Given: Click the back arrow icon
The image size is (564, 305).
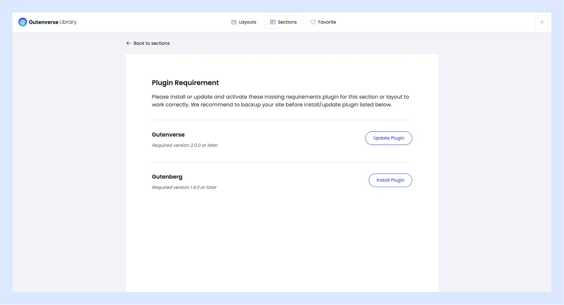Looking at the screenshot, I should click(128, 43).
